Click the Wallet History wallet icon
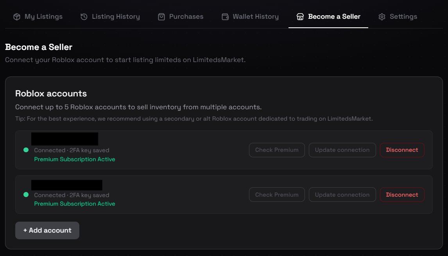This screenshot has width=448, height=256. [225, 17]
